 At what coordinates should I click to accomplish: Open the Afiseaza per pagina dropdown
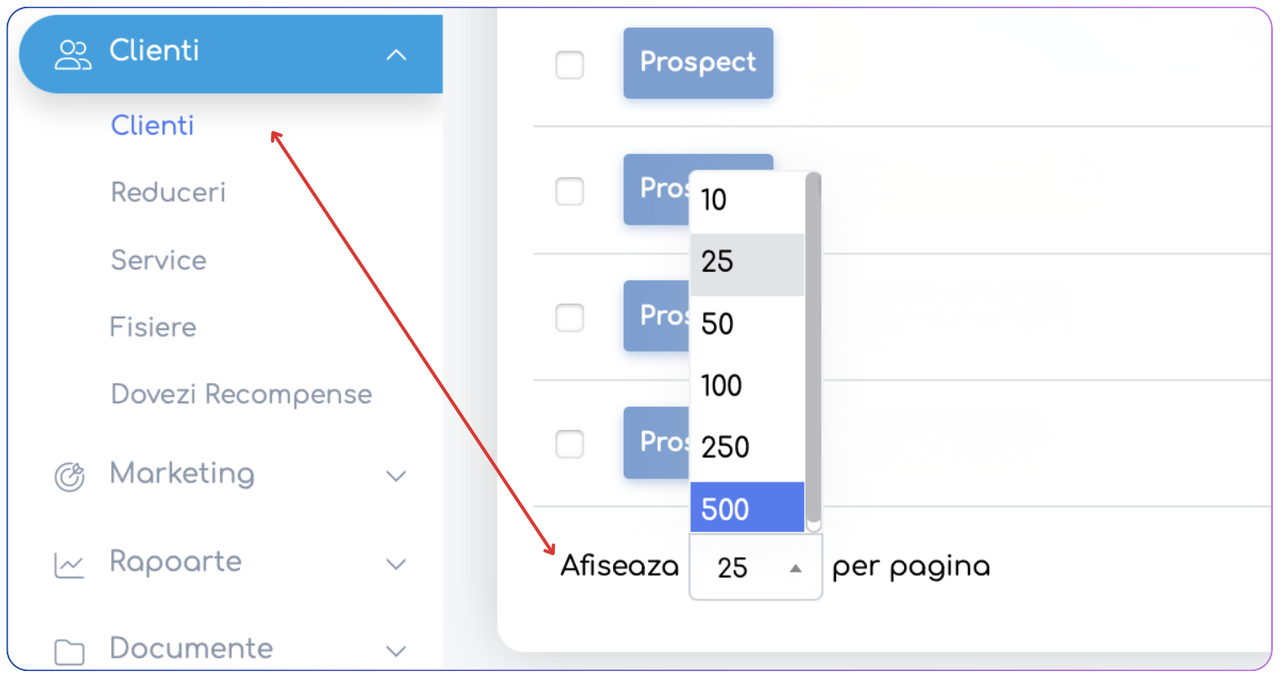coord(755,567)
